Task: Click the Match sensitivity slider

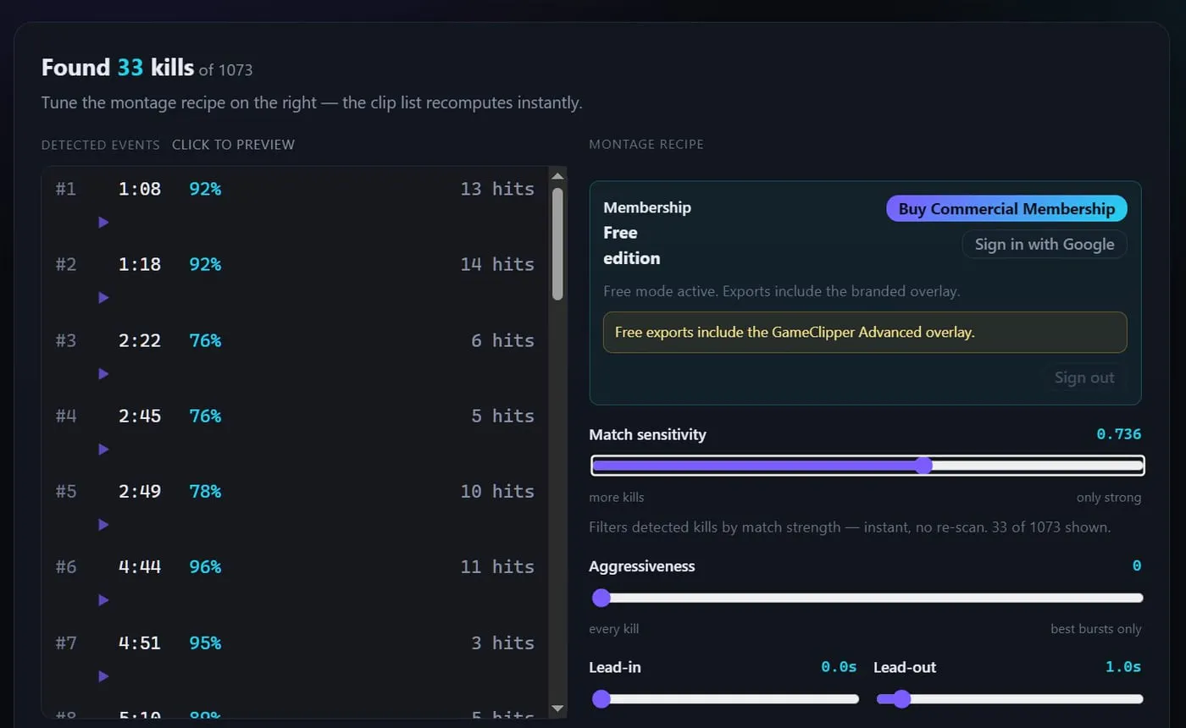Action: [x=867, y=465]
